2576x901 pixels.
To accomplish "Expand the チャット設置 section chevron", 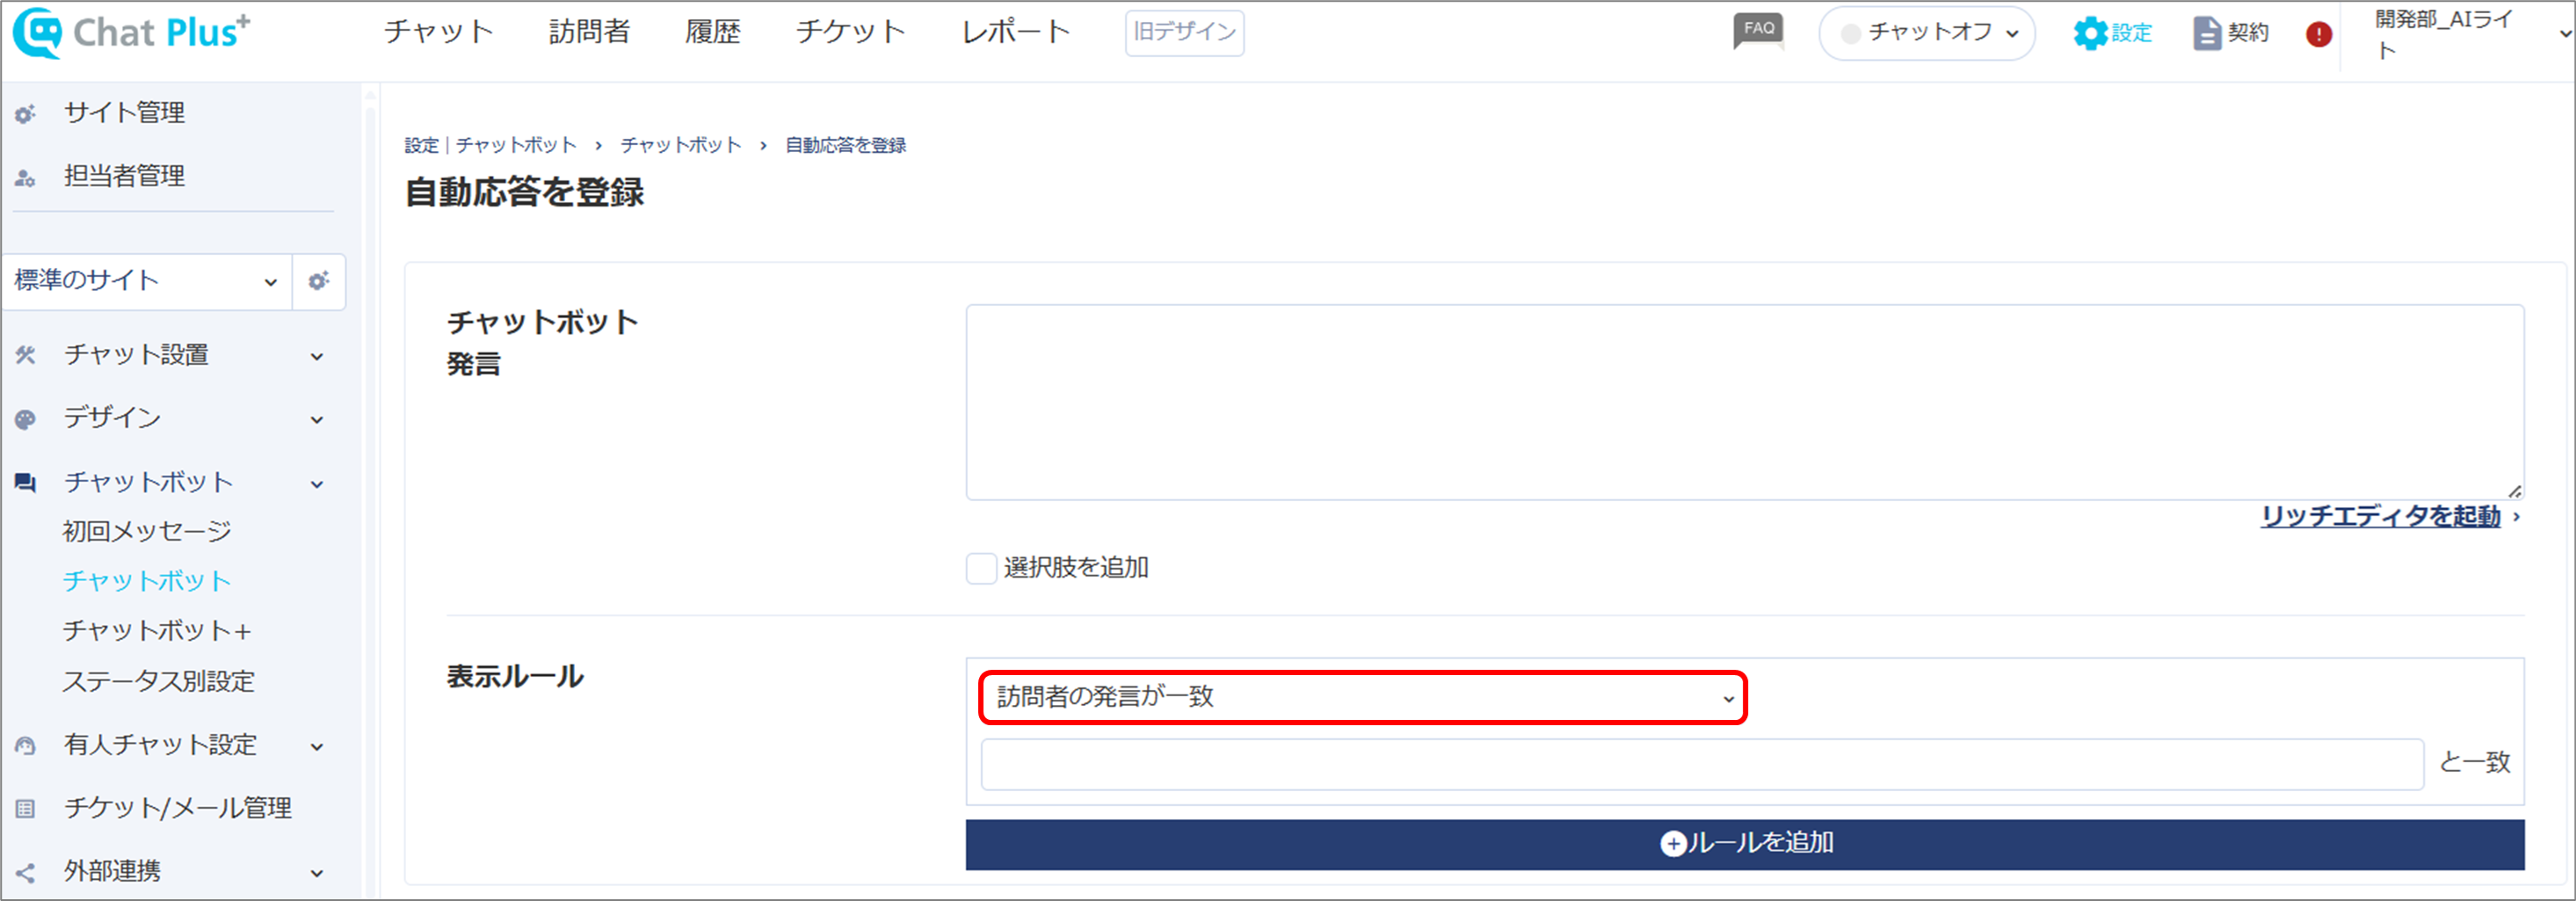I will click(317, 356).
